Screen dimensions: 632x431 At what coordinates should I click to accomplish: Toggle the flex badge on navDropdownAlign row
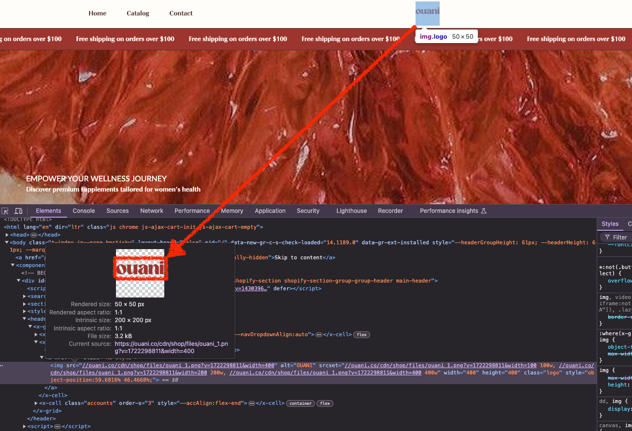[361, 335]
